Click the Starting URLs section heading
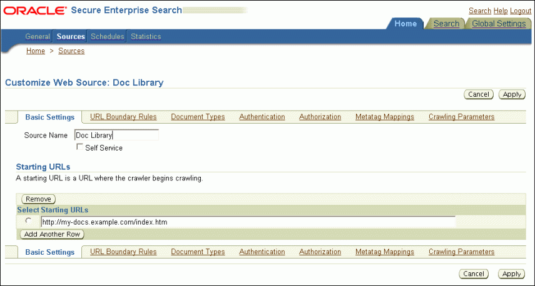This screenshot has width=535, height=286. tap(43, 167)
